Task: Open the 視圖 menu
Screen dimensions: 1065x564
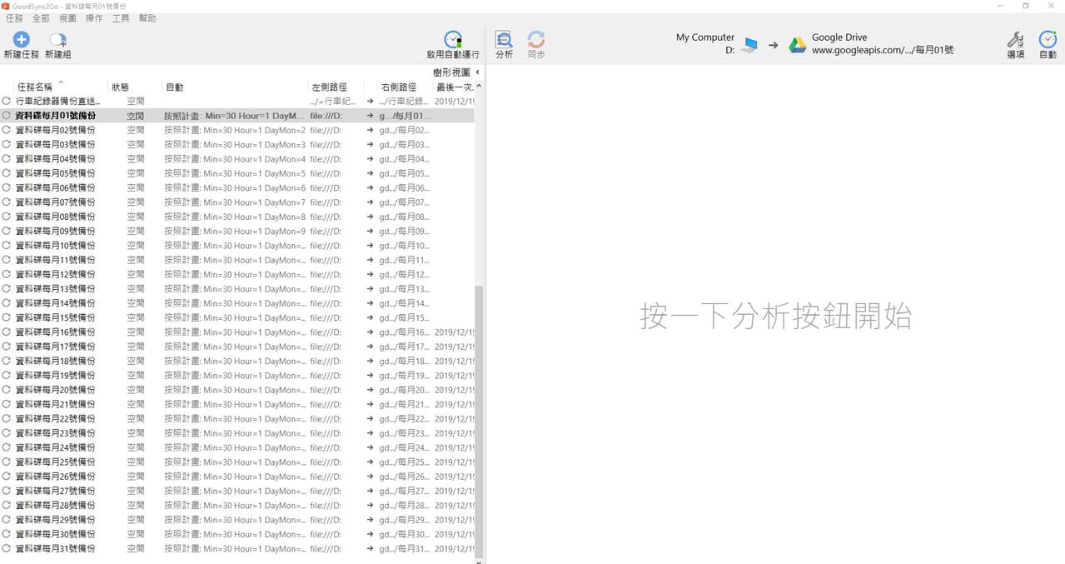Action: [67, 18]
